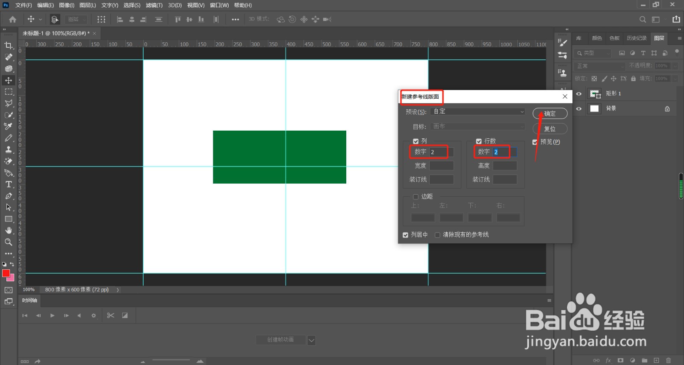
Task: Click the pink background color swatch
Action: 12,278
